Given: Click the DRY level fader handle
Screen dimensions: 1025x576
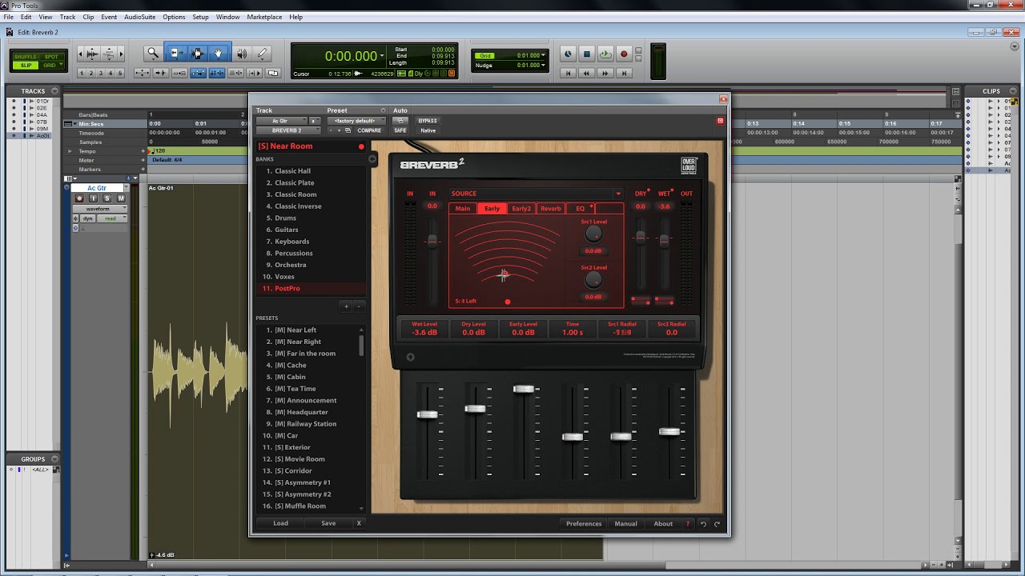Looking at the screenshot, I should [x=641, y=237].
